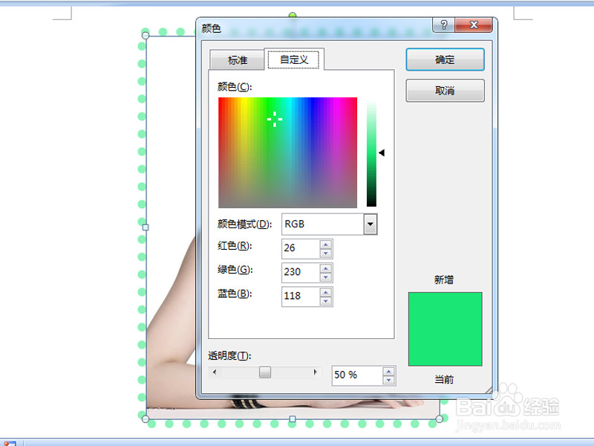Click the image's bottom middle resize handle
The height and width of the screenshot is (446, 594).
(293, 418)
